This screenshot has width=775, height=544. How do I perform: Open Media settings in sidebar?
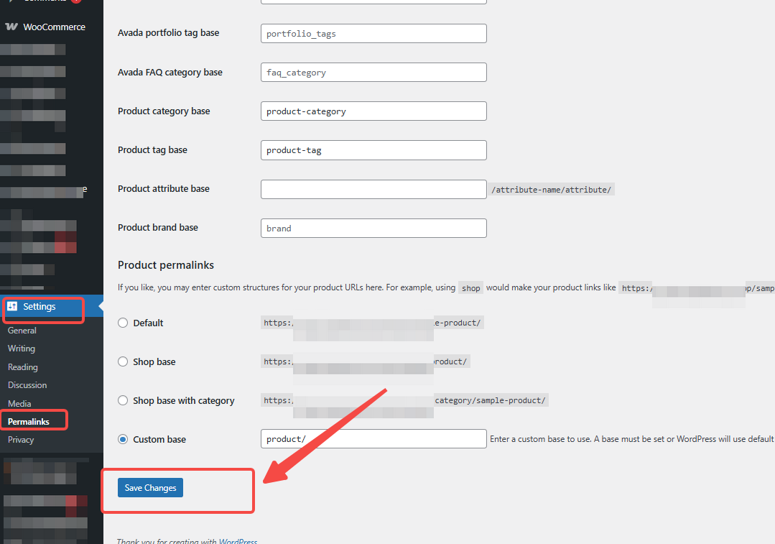pyautogui.click(x=19, y=404)
